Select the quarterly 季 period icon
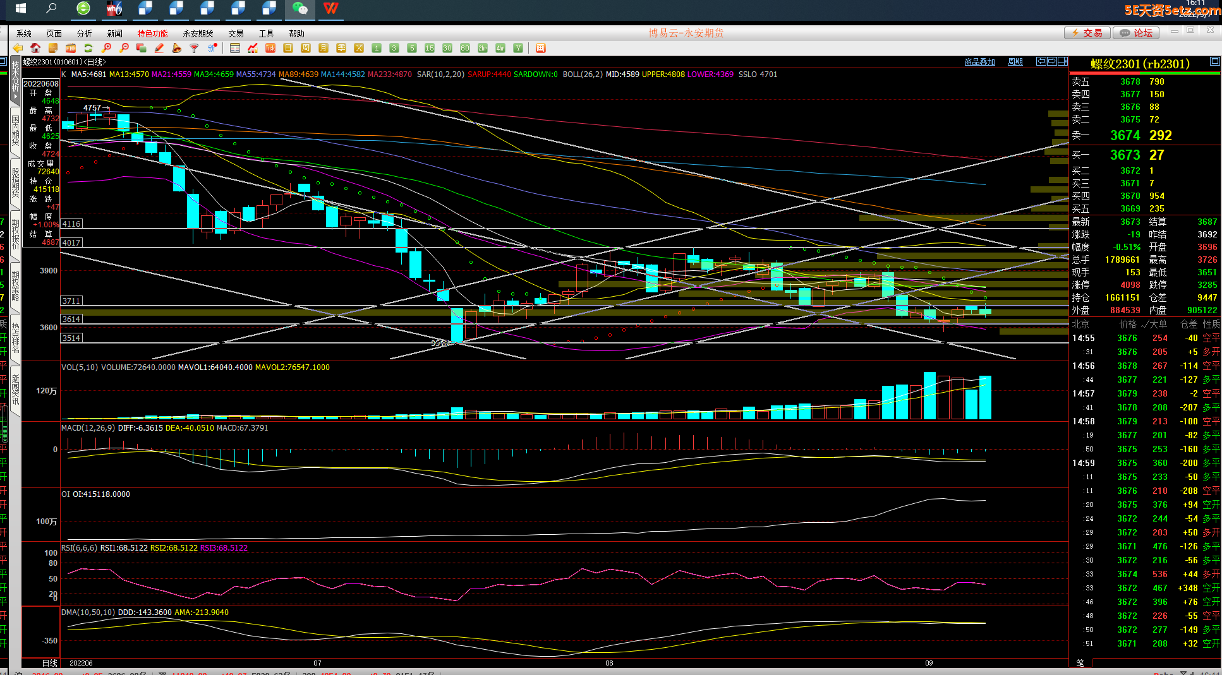This screenshot has width=1222, height=675. (341, 48)
